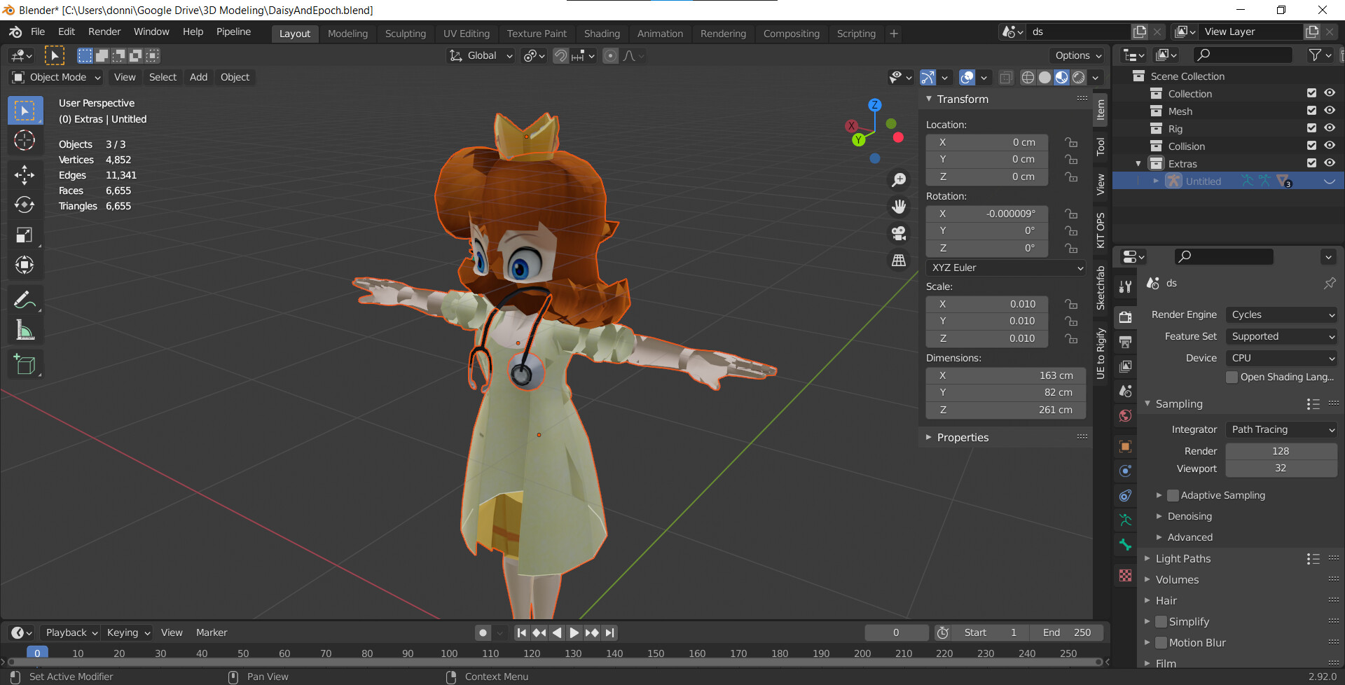Click the pan view hand icon
Viewport: 1345px width, 685px height.
[899, 207]
